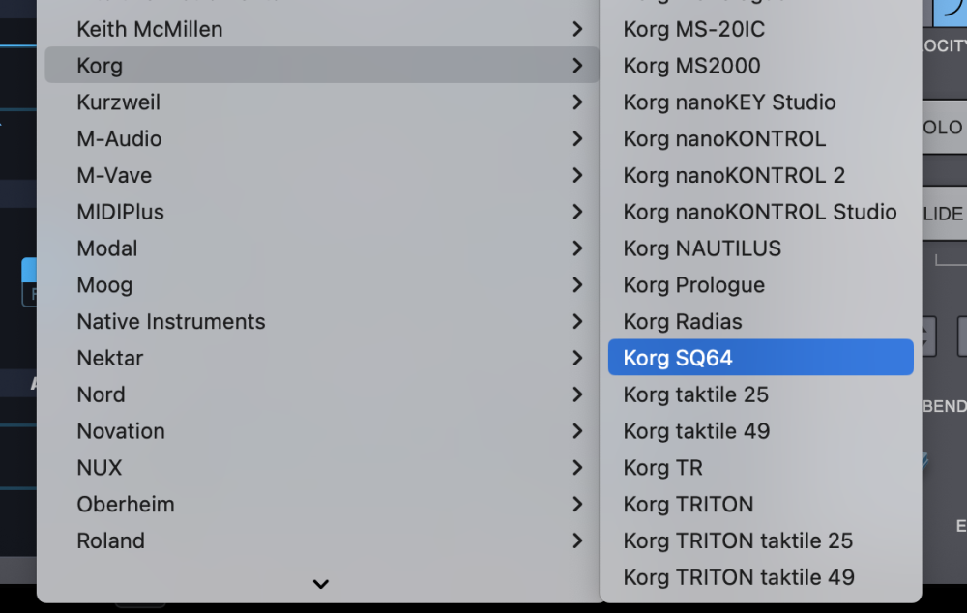
Task: Open Native Instruments device list
Action: [x=171, y=322]
